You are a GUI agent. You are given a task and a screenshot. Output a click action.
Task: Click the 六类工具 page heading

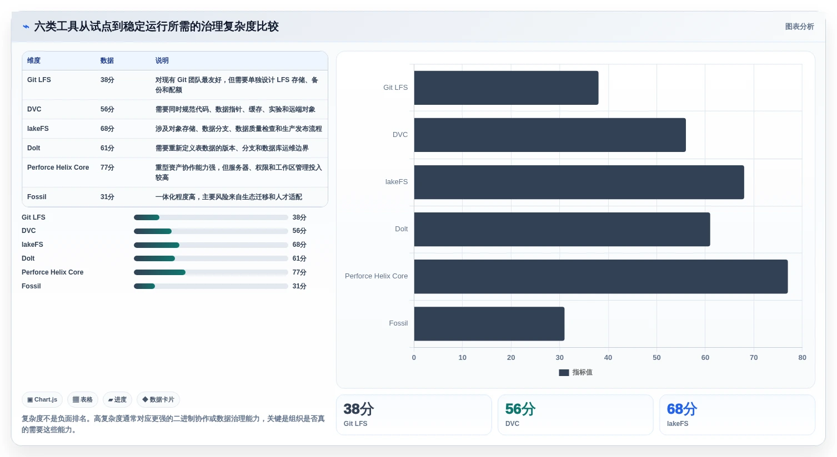coord(157,27)
